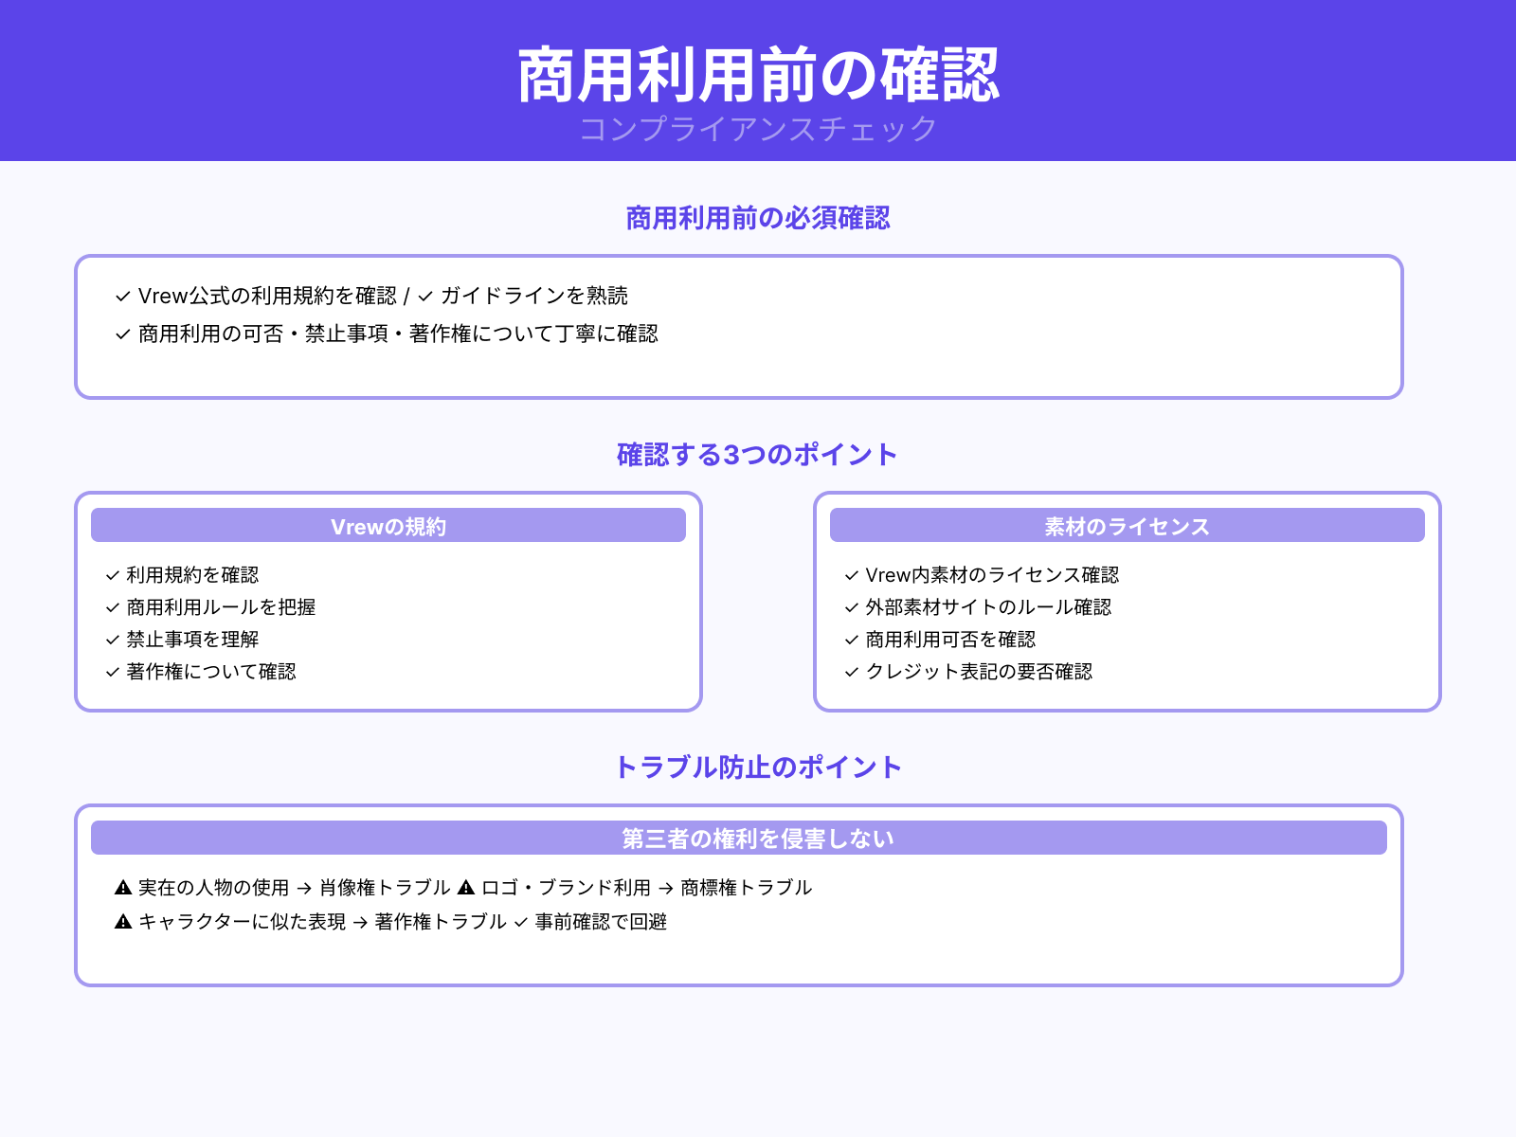The width and height of the screenshot is (1516, 1137).
Task: Click the heading トラブル防止のポイント
Action: tap(758, 767)
